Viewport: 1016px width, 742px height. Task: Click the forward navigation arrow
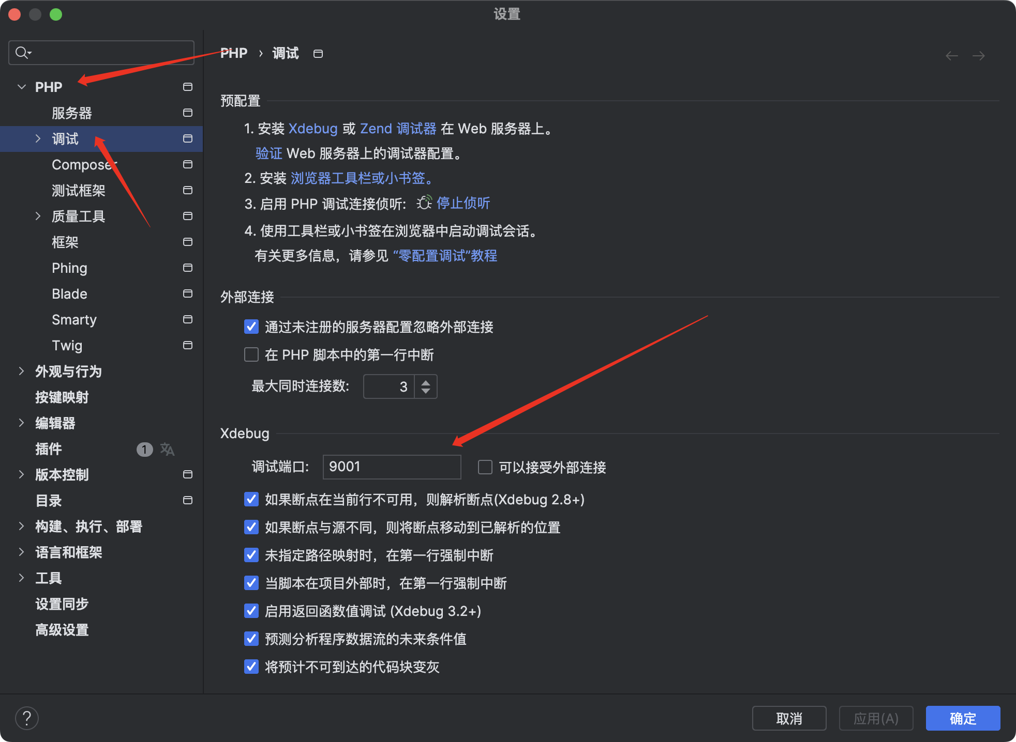pos(978,56)
